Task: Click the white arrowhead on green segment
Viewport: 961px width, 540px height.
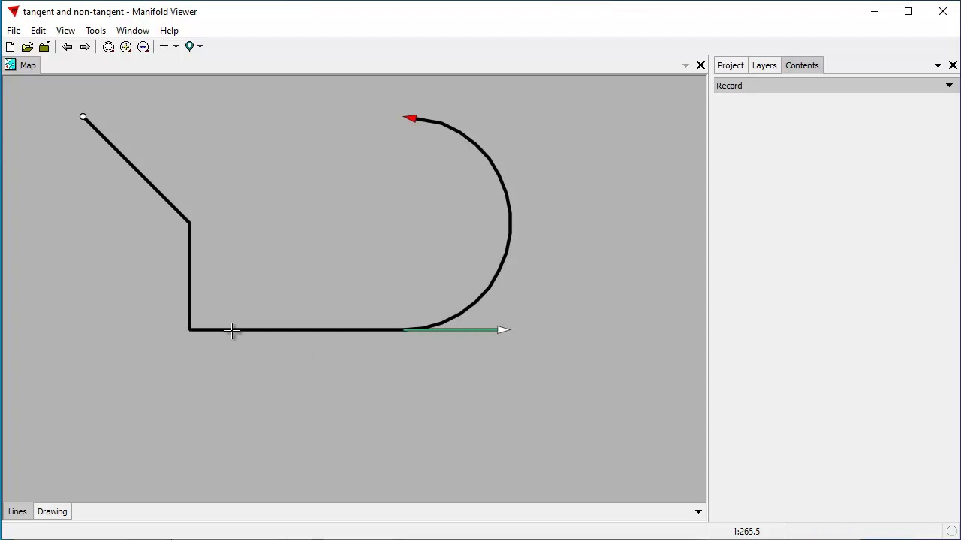Action: [x=504, y=329]
